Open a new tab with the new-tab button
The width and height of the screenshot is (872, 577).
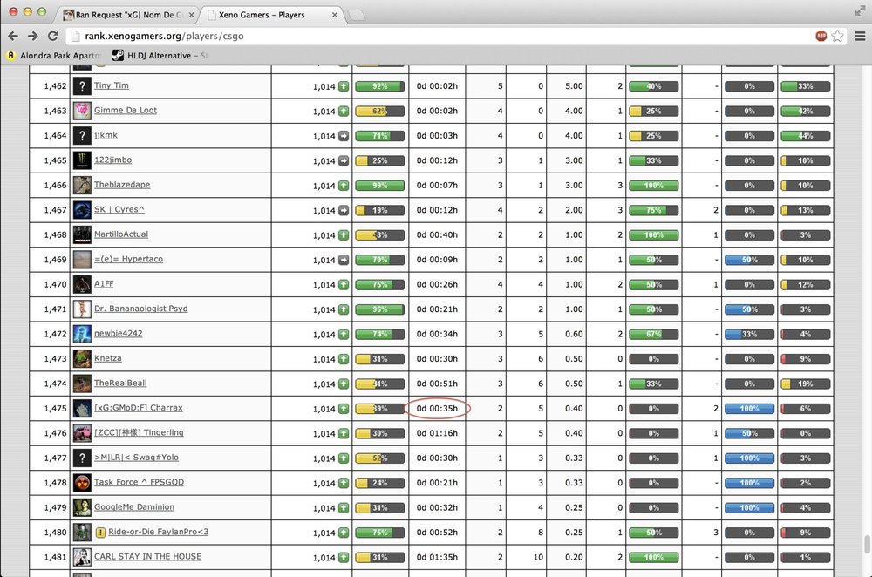tap(357, 15)
